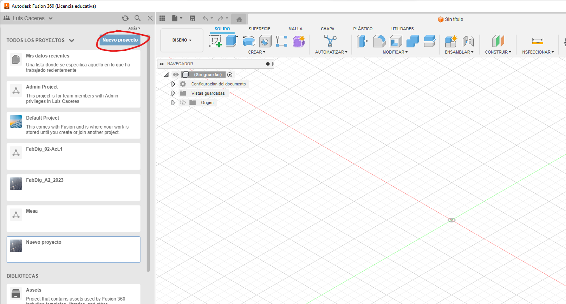Open Mis datos recientes

pos(74,63)
